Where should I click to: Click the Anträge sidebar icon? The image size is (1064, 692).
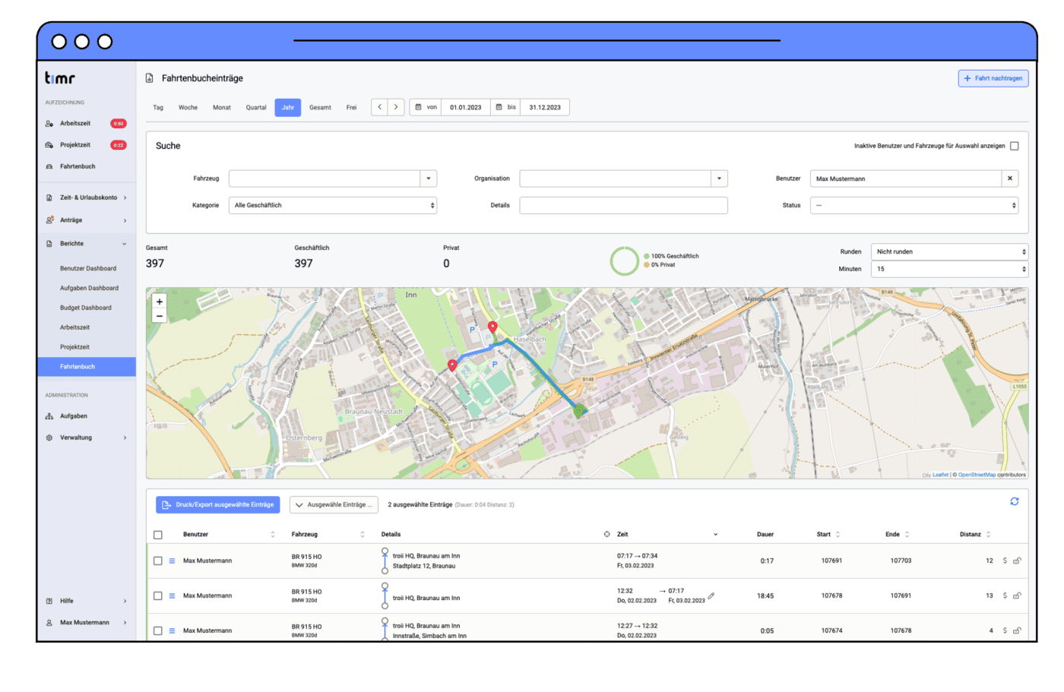point(49,220)
